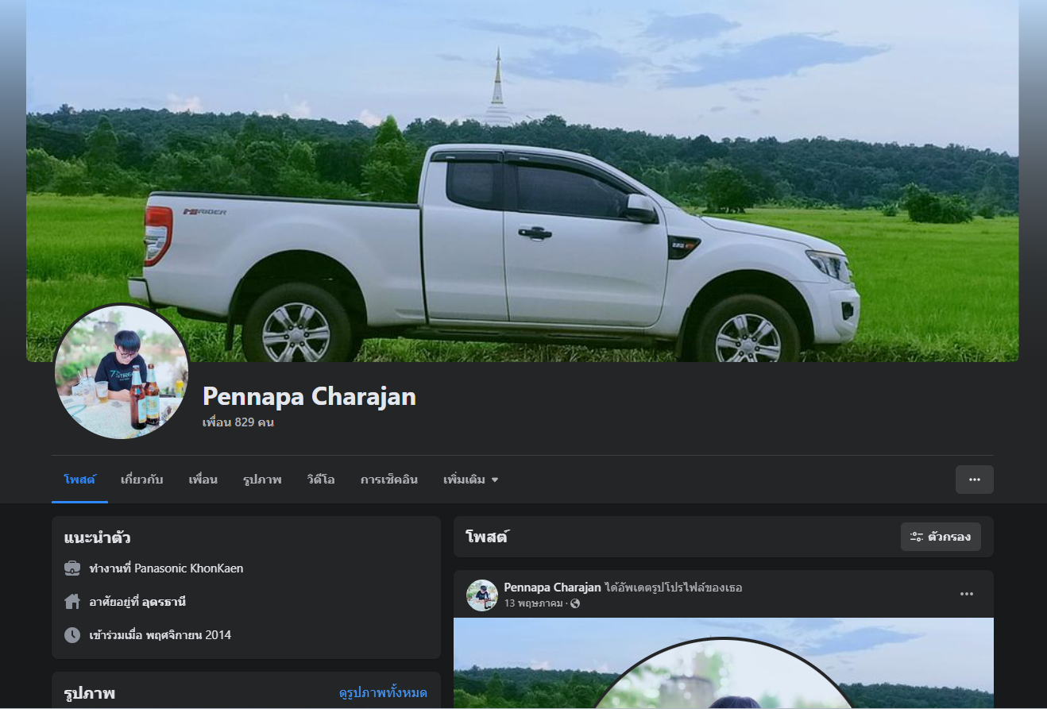Click the เข้าร่วมเมื่อ พฤศจิกายน 2014 text
1047x709 pixels.
click(x=160, y=635)
